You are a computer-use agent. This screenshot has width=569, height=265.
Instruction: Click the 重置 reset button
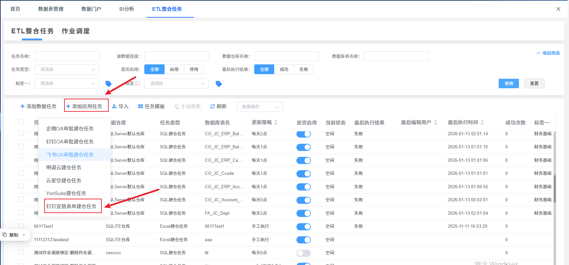coord(534,84)
